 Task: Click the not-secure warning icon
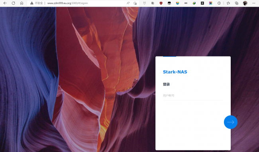click(x=32, y=3)
